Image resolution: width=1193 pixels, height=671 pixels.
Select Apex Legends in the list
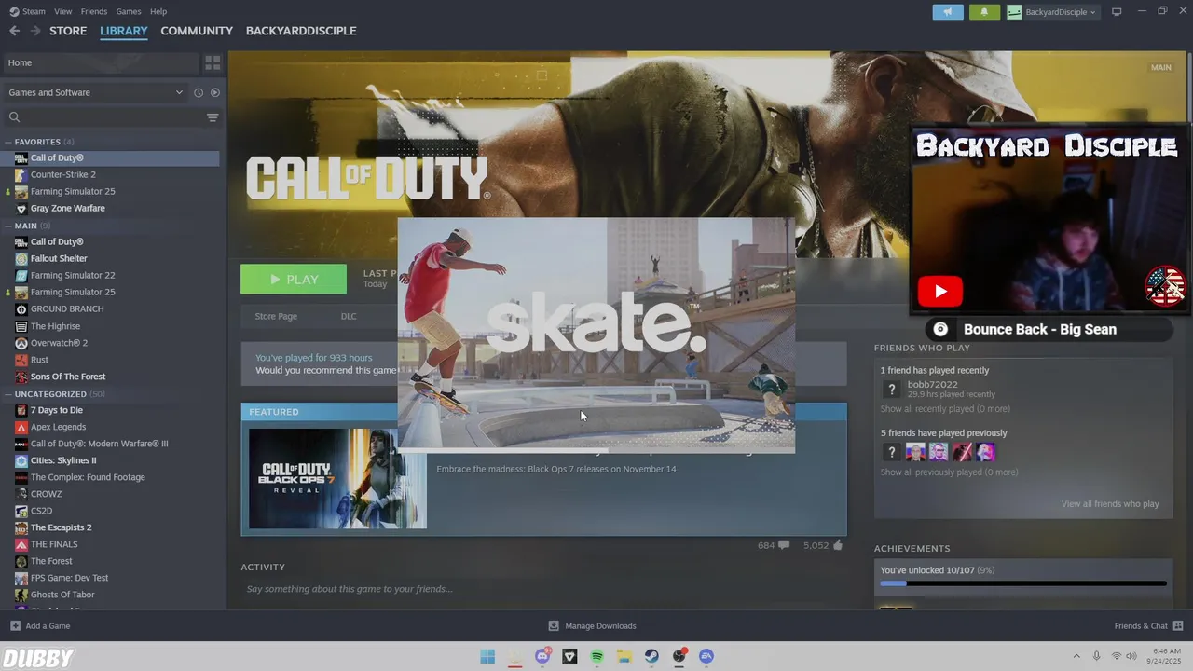coord(58,427)
